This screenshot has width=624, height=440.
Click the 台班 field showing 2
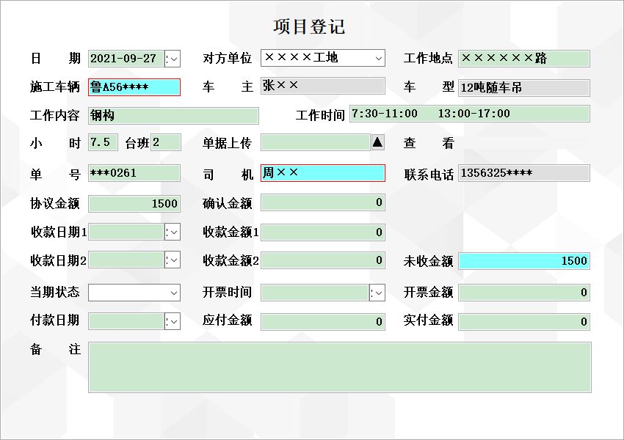coord(166,142)
